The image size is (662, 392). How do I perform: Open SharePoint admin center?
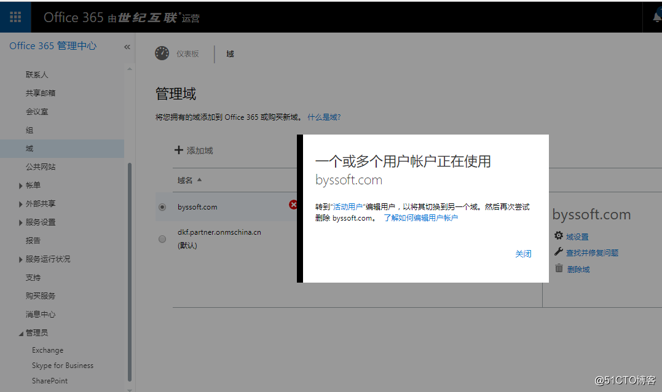click(50, 380)
